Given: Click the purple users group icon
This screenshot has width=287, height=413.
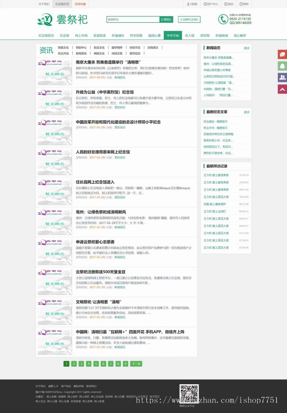Looking at the screenshot, I should tap(282, 77).
